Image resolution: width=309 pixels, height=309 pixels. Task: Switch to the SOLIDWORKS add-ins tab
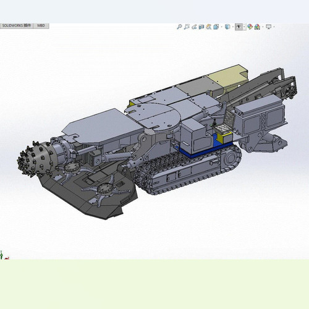[17, 26]
